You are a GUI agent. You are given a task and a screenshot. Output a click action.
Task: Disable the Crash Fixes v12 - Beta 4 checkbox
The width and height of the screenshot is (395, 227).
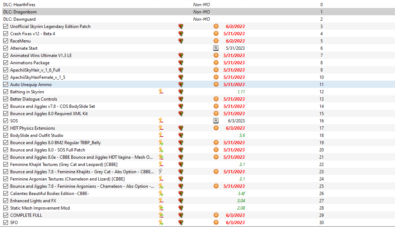point(5,33)
